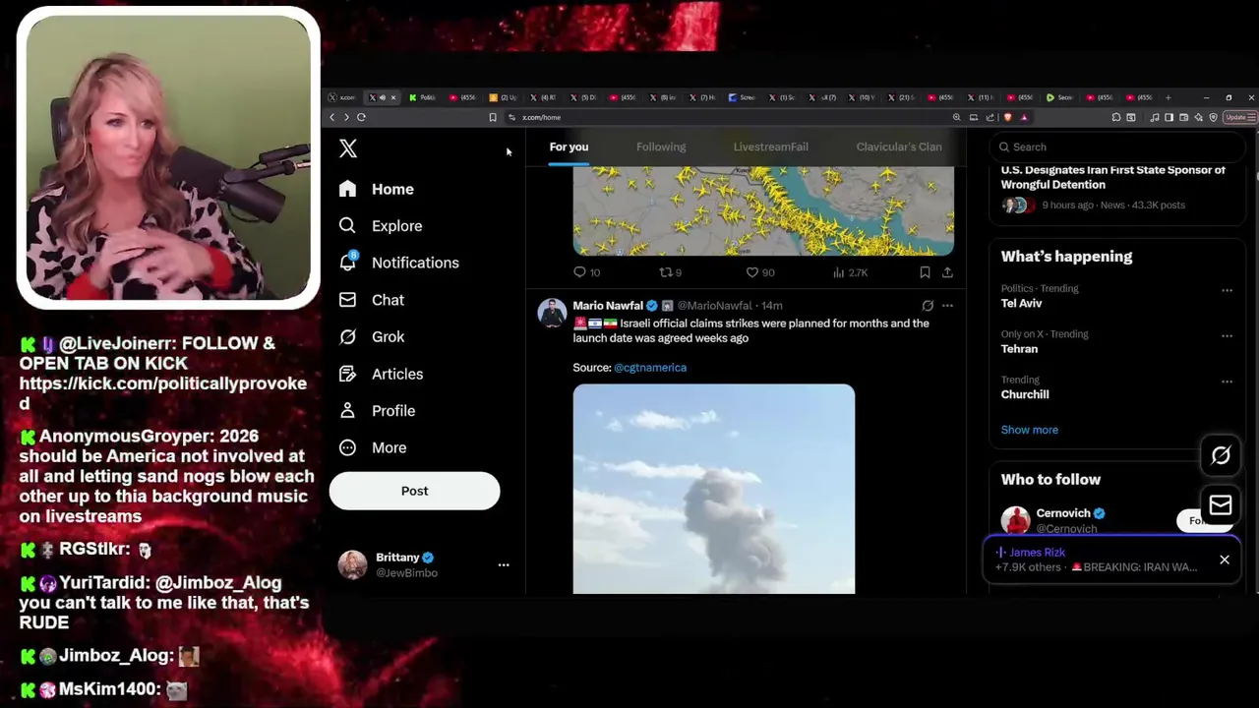Viewport: 1259px width, 708px height.
Task: Open the browser extensions puzzle icon
Action: (x=1116, y=117)
